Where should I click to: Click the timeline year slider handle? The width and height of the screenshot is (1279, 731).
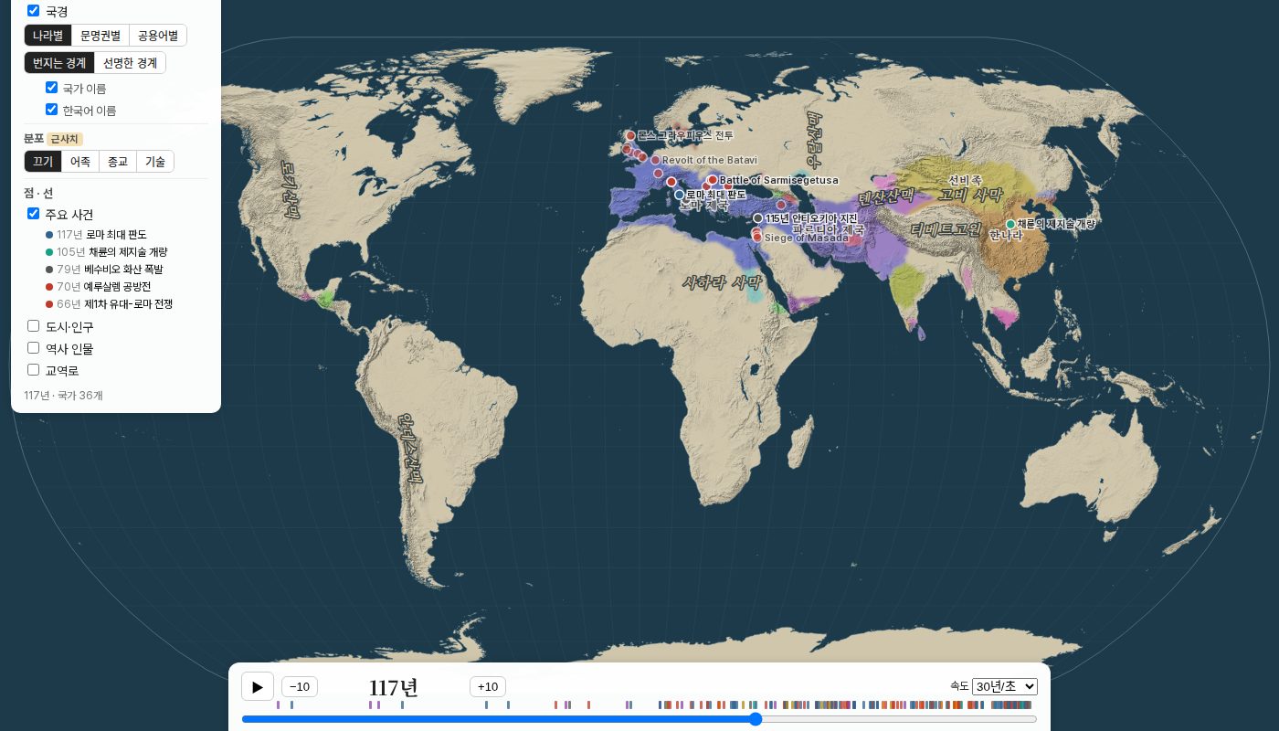[x=756, y=719]
